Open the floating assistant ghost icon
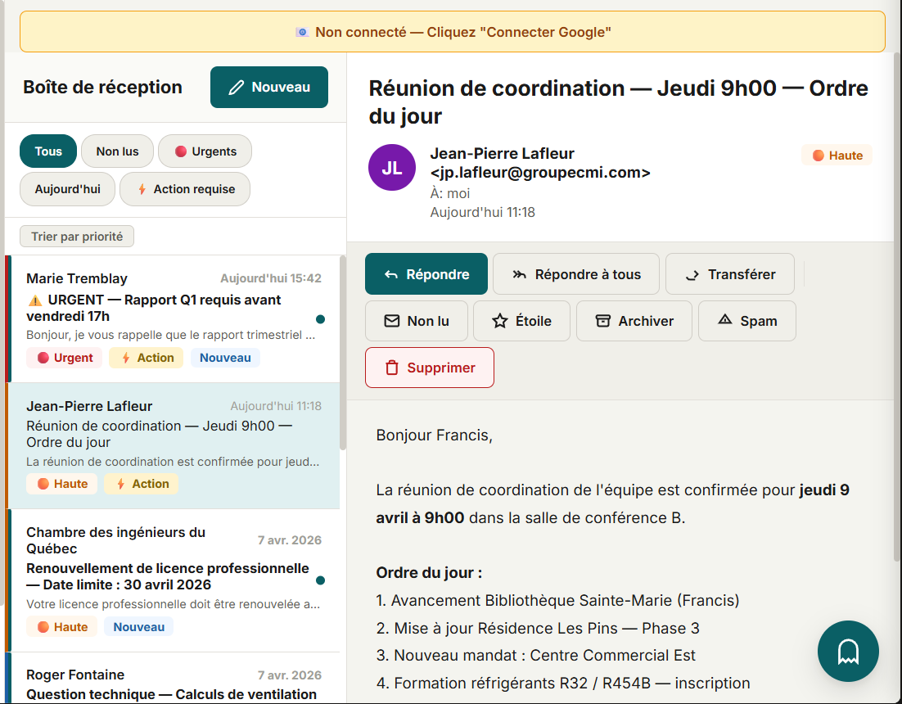Viewport: 902px width, 704px height. pos(848,652)
